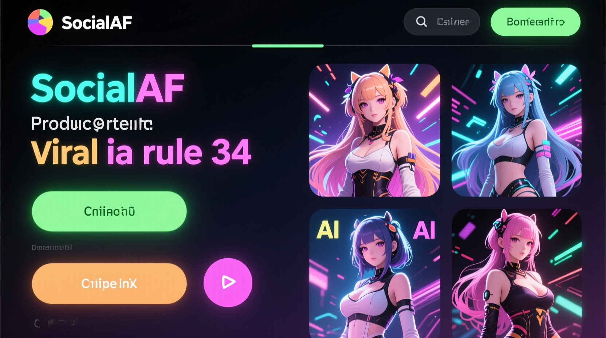Click the large green pill button
Viewport: 606px width, 338px height.
tap(109, 211)
